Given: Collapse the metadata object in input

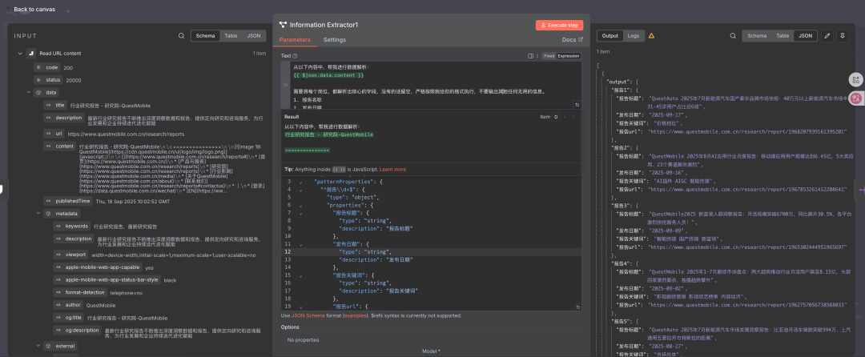Looking at the screenshot, I should click(x=38, y=214).
